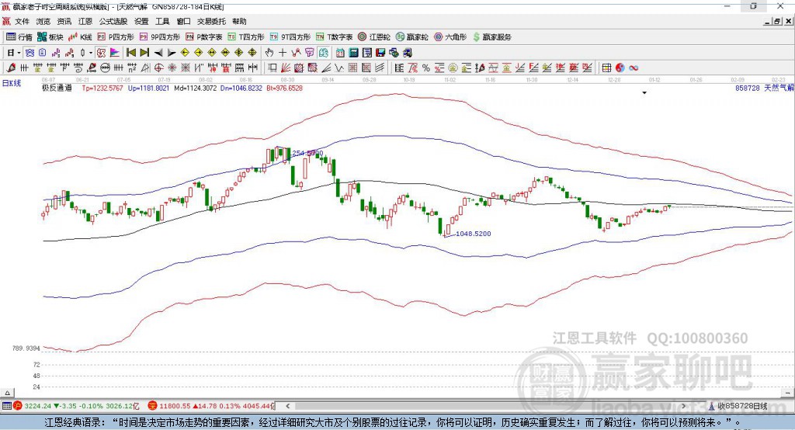Open the calculator icon
The height and width of the screenshot is (430, 795).
click(x=354, y=53)
